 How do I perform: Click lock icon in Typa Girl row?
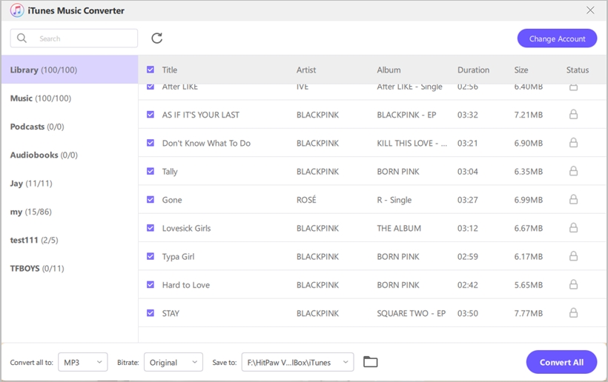(x=573, y=256)
